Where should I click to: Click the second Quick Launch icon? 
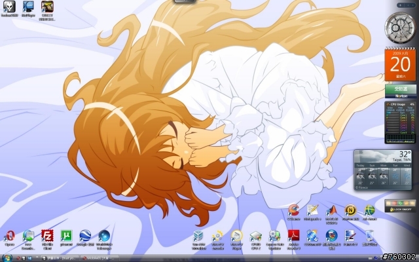[24, 258]
